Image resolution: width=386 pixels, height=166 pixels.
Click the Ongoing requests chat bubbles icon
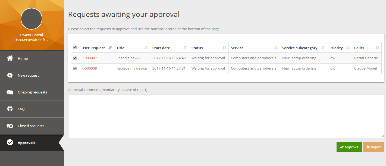(10, 92)
